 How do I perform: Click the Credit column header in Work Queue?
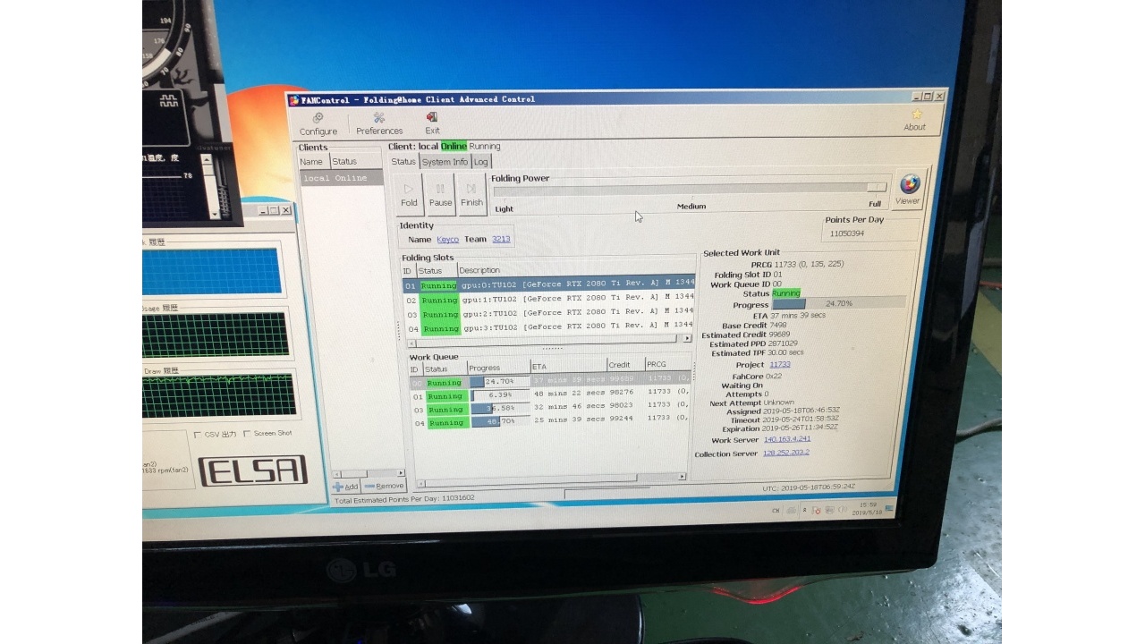[625, 366]
